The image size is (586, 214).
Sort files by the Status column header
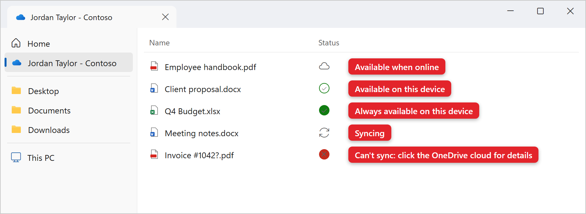(329, 43)
